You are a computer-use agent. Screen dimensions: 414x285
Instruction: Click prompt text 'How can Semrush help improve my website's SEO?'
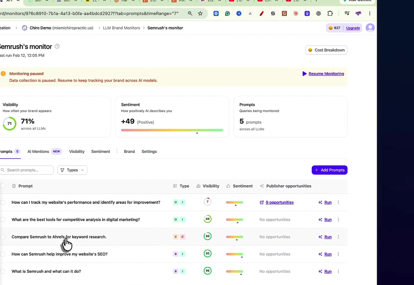click(x=60, y=254)
